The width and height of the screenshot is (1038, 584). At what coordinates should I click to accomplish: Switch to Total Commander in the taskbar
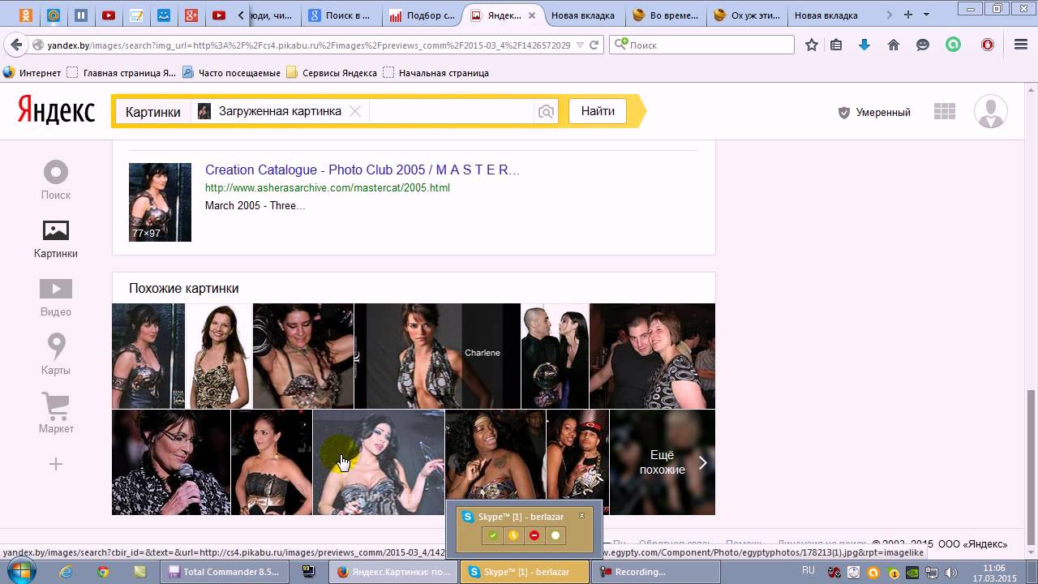tap(225, 572)
